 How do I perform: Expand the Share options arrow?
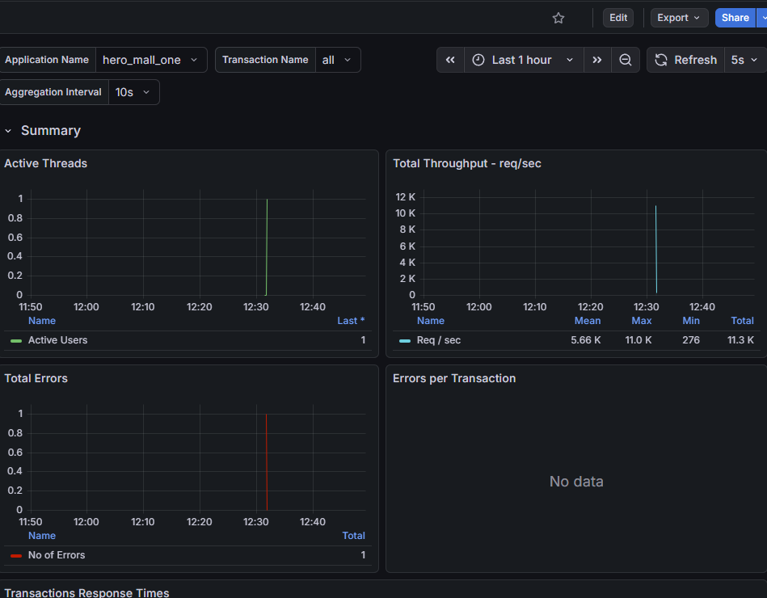(x=763, y=18)
